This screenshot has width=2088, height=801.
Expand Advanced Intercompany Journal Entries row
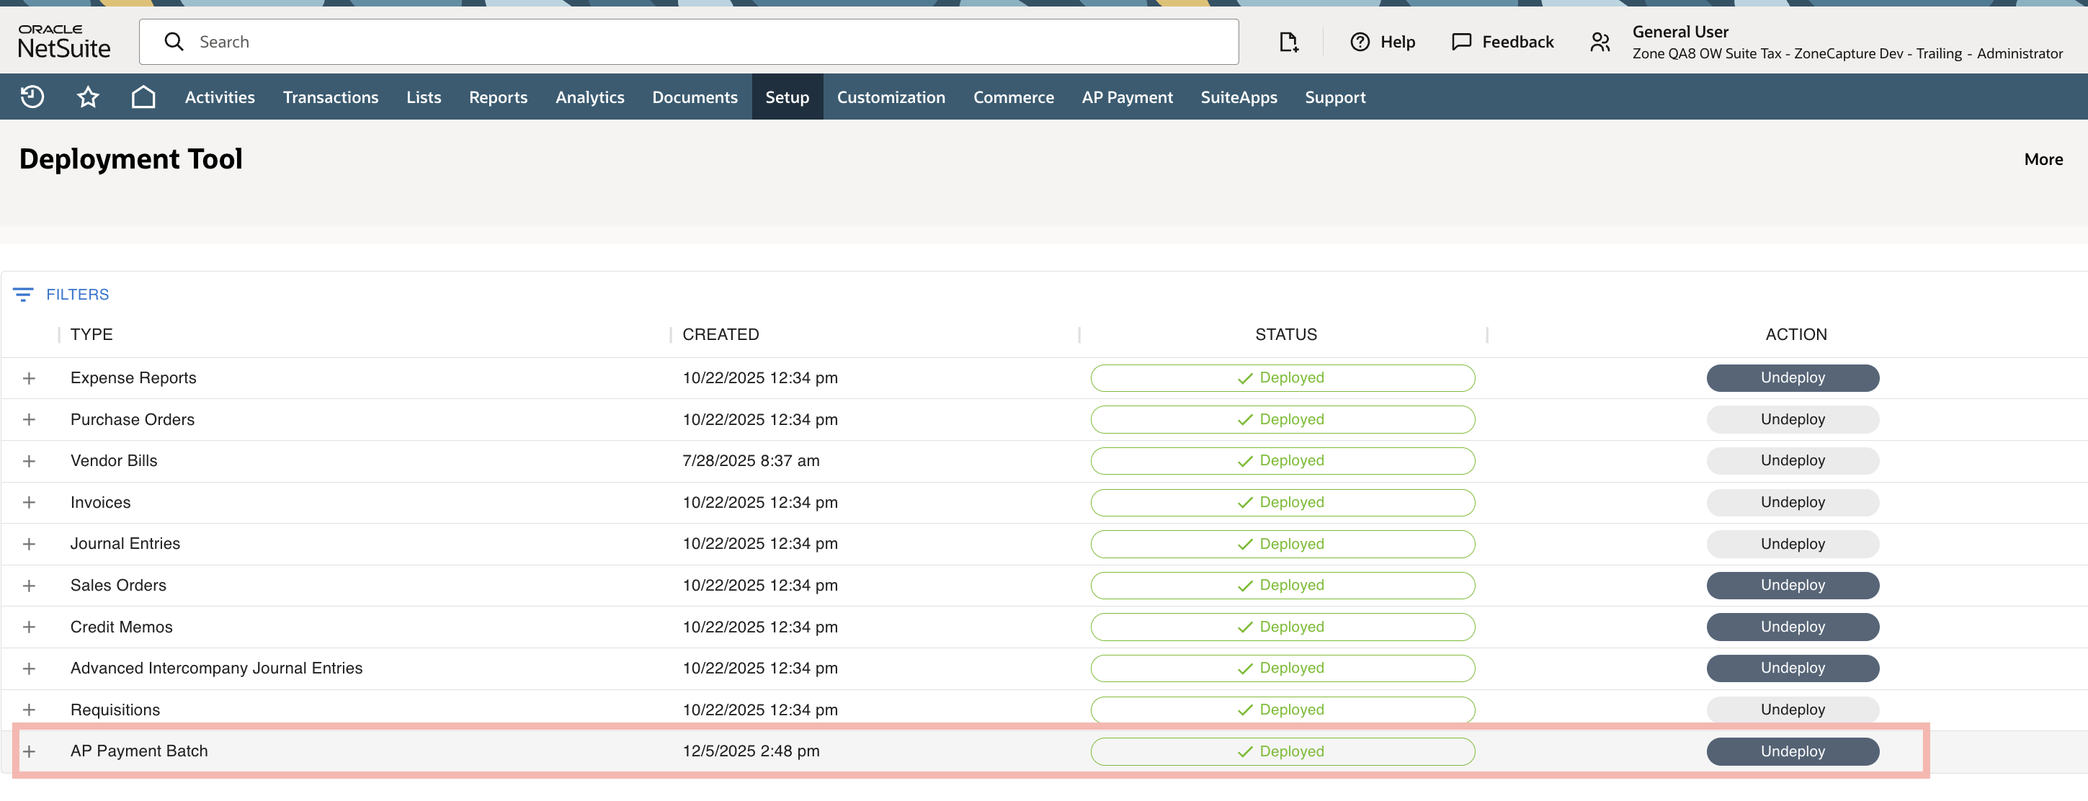pyautogui.click(x=29, y=669)
